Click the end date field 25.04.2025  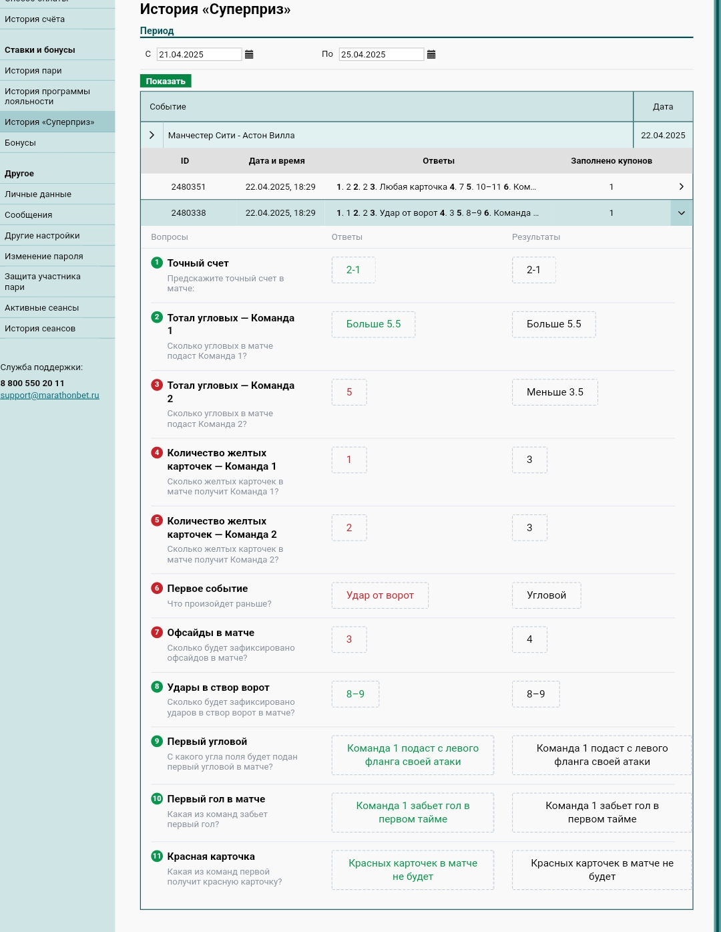point(381,55)
